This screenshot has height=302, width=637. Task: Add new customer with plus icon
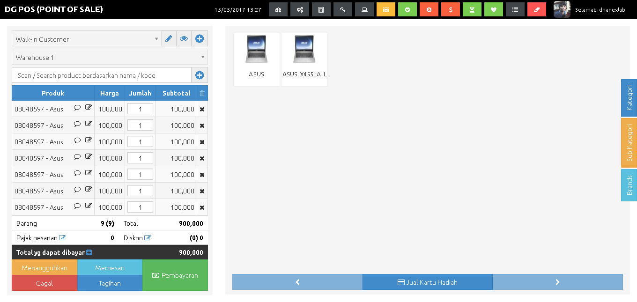click(x=200, y=39)
